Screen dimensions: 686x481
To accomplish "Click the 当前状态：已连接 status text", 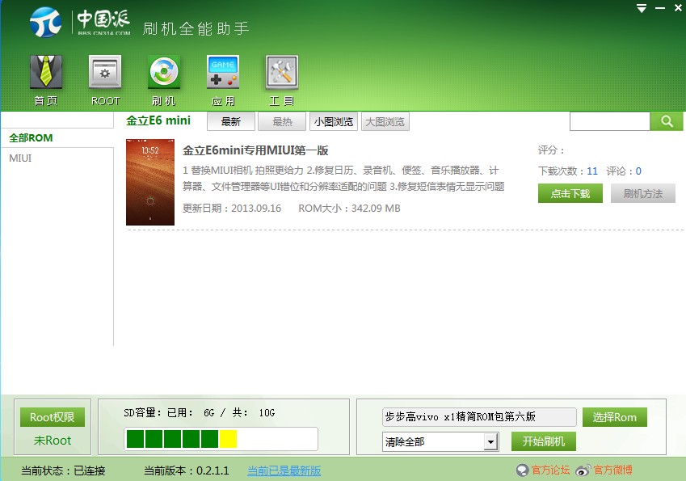I will pyautogui.click(x=63, y=471).
